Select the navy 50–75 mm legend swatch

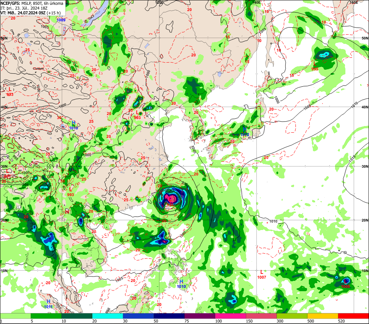click(169, 316)
